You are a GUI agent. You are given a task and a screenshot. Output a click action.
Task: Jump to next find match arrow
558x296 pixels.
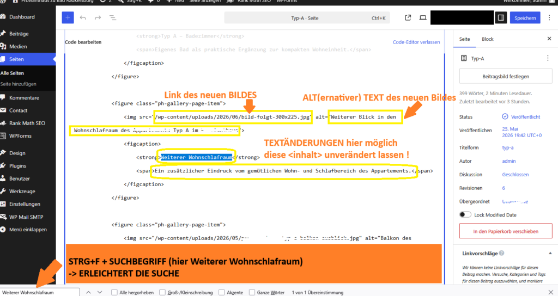click(x=100, y=292)
